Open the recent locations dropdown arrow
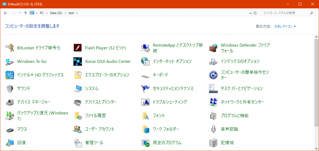 (x=20, y=13)
